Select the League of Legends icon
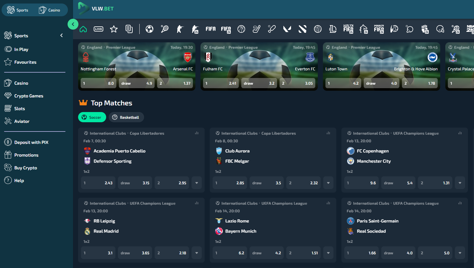 coord(333,29)
